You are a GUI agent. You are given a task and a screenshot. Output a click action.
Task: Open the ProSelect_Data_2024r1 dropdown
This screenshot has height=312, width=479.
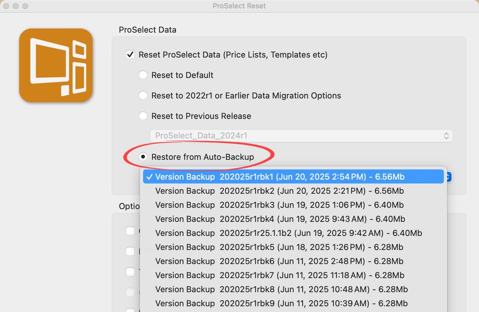point(301,136)
